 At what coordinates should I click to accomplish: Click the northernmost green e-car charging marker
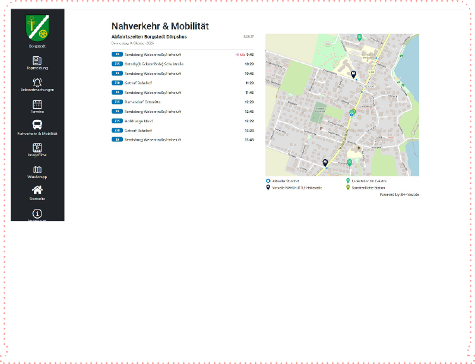pos(359,37)
